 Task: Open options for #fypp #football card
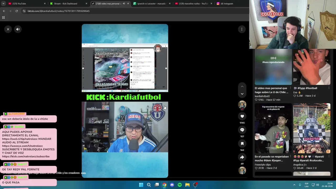point(329,88)
